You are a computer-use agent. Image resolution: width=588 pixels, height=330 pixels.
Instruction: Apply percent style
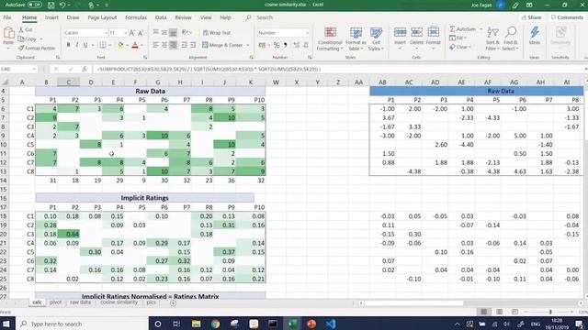click(277, 45)
